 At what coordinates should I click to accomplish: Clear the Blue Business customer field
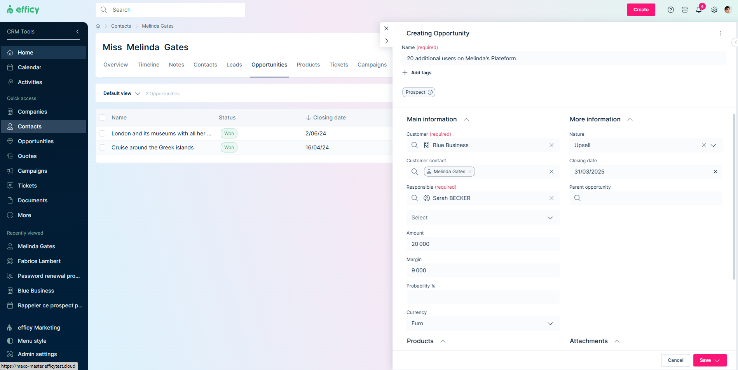[x=551, y=145]
